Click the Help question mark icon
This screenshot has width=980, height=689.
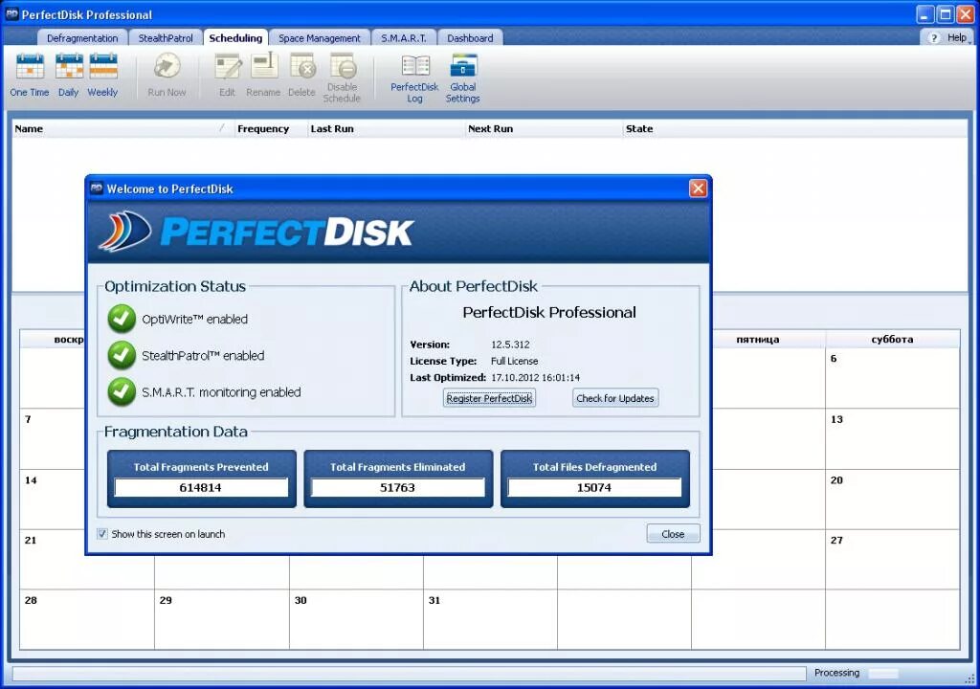click(934, 38)
